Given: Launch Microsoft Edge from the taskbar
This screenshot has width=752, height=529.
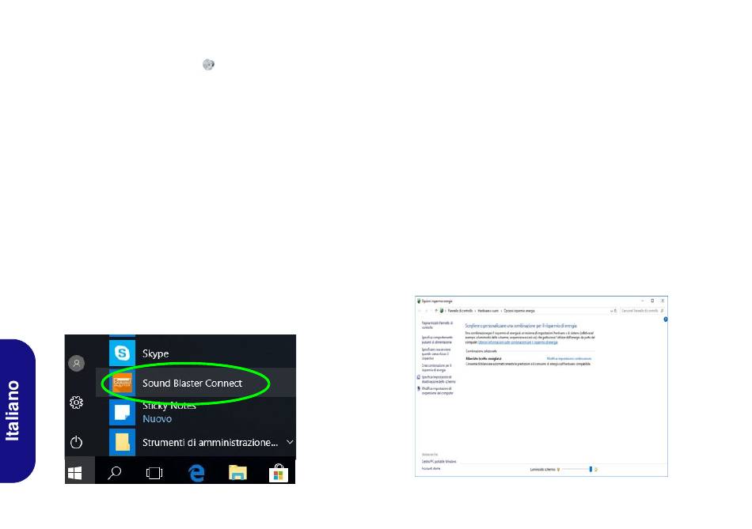Looking at the screenshot, I should pos(196,473).
